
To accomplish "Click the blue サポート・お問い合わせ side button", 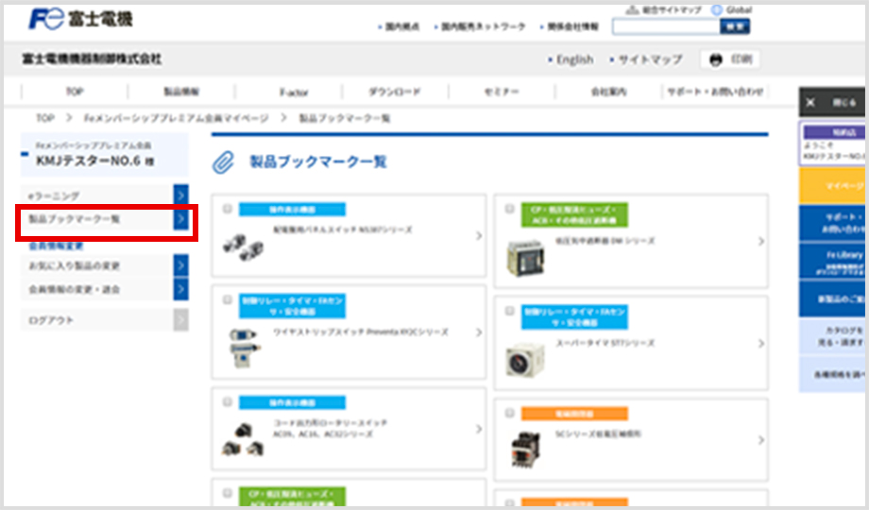I will 832,223.
